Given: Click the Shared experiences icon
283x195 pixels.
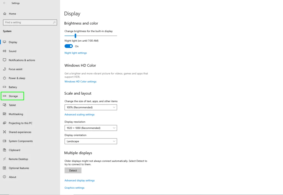Looking at the screenshot, I should pyautogui.click(x=4, y=132).
